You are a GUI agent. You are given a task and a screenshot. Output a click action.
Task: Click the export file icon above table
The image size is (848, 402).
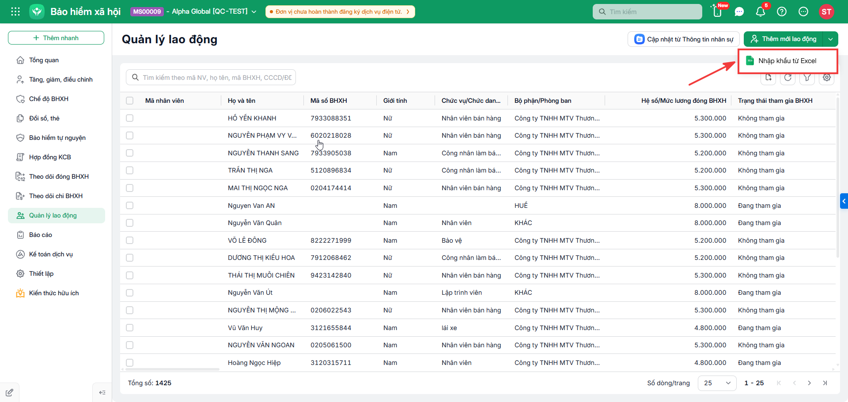pyautogui.click(x=768, y=78)
